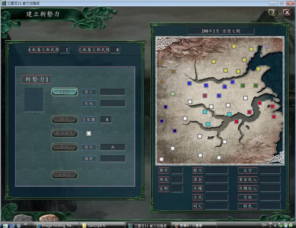Image resolution: width=296 pixels, height=228 pixels.
Task: Switch to 教學4 - 小畫家 taskbar window
Action: (x=194, y=225)
